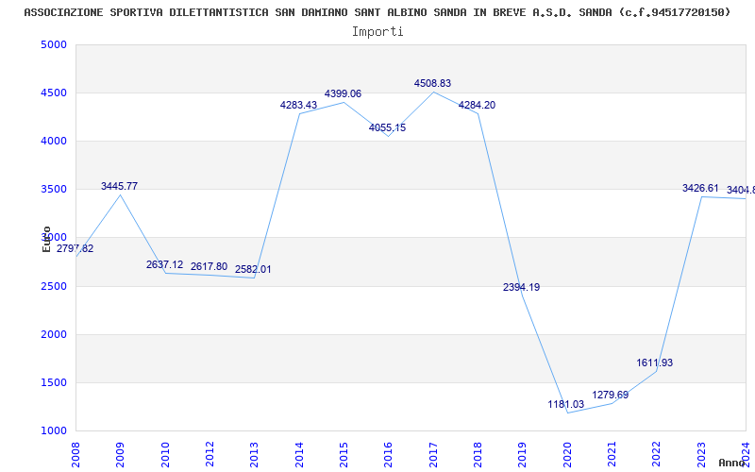755x472 pixels.
Task: Click the 4508.83 peak value label
Action: pyautogui.click(x=432, y=83)
